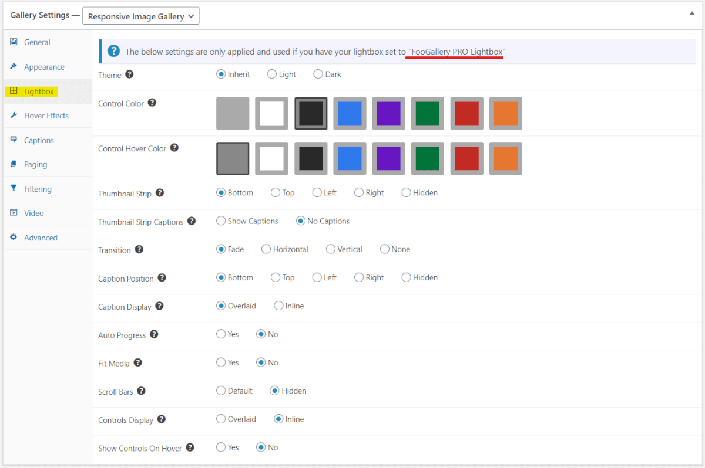Click help icon for Show Controls On Hover
Viewport: 705px width, 468px height.
(190, 447)
